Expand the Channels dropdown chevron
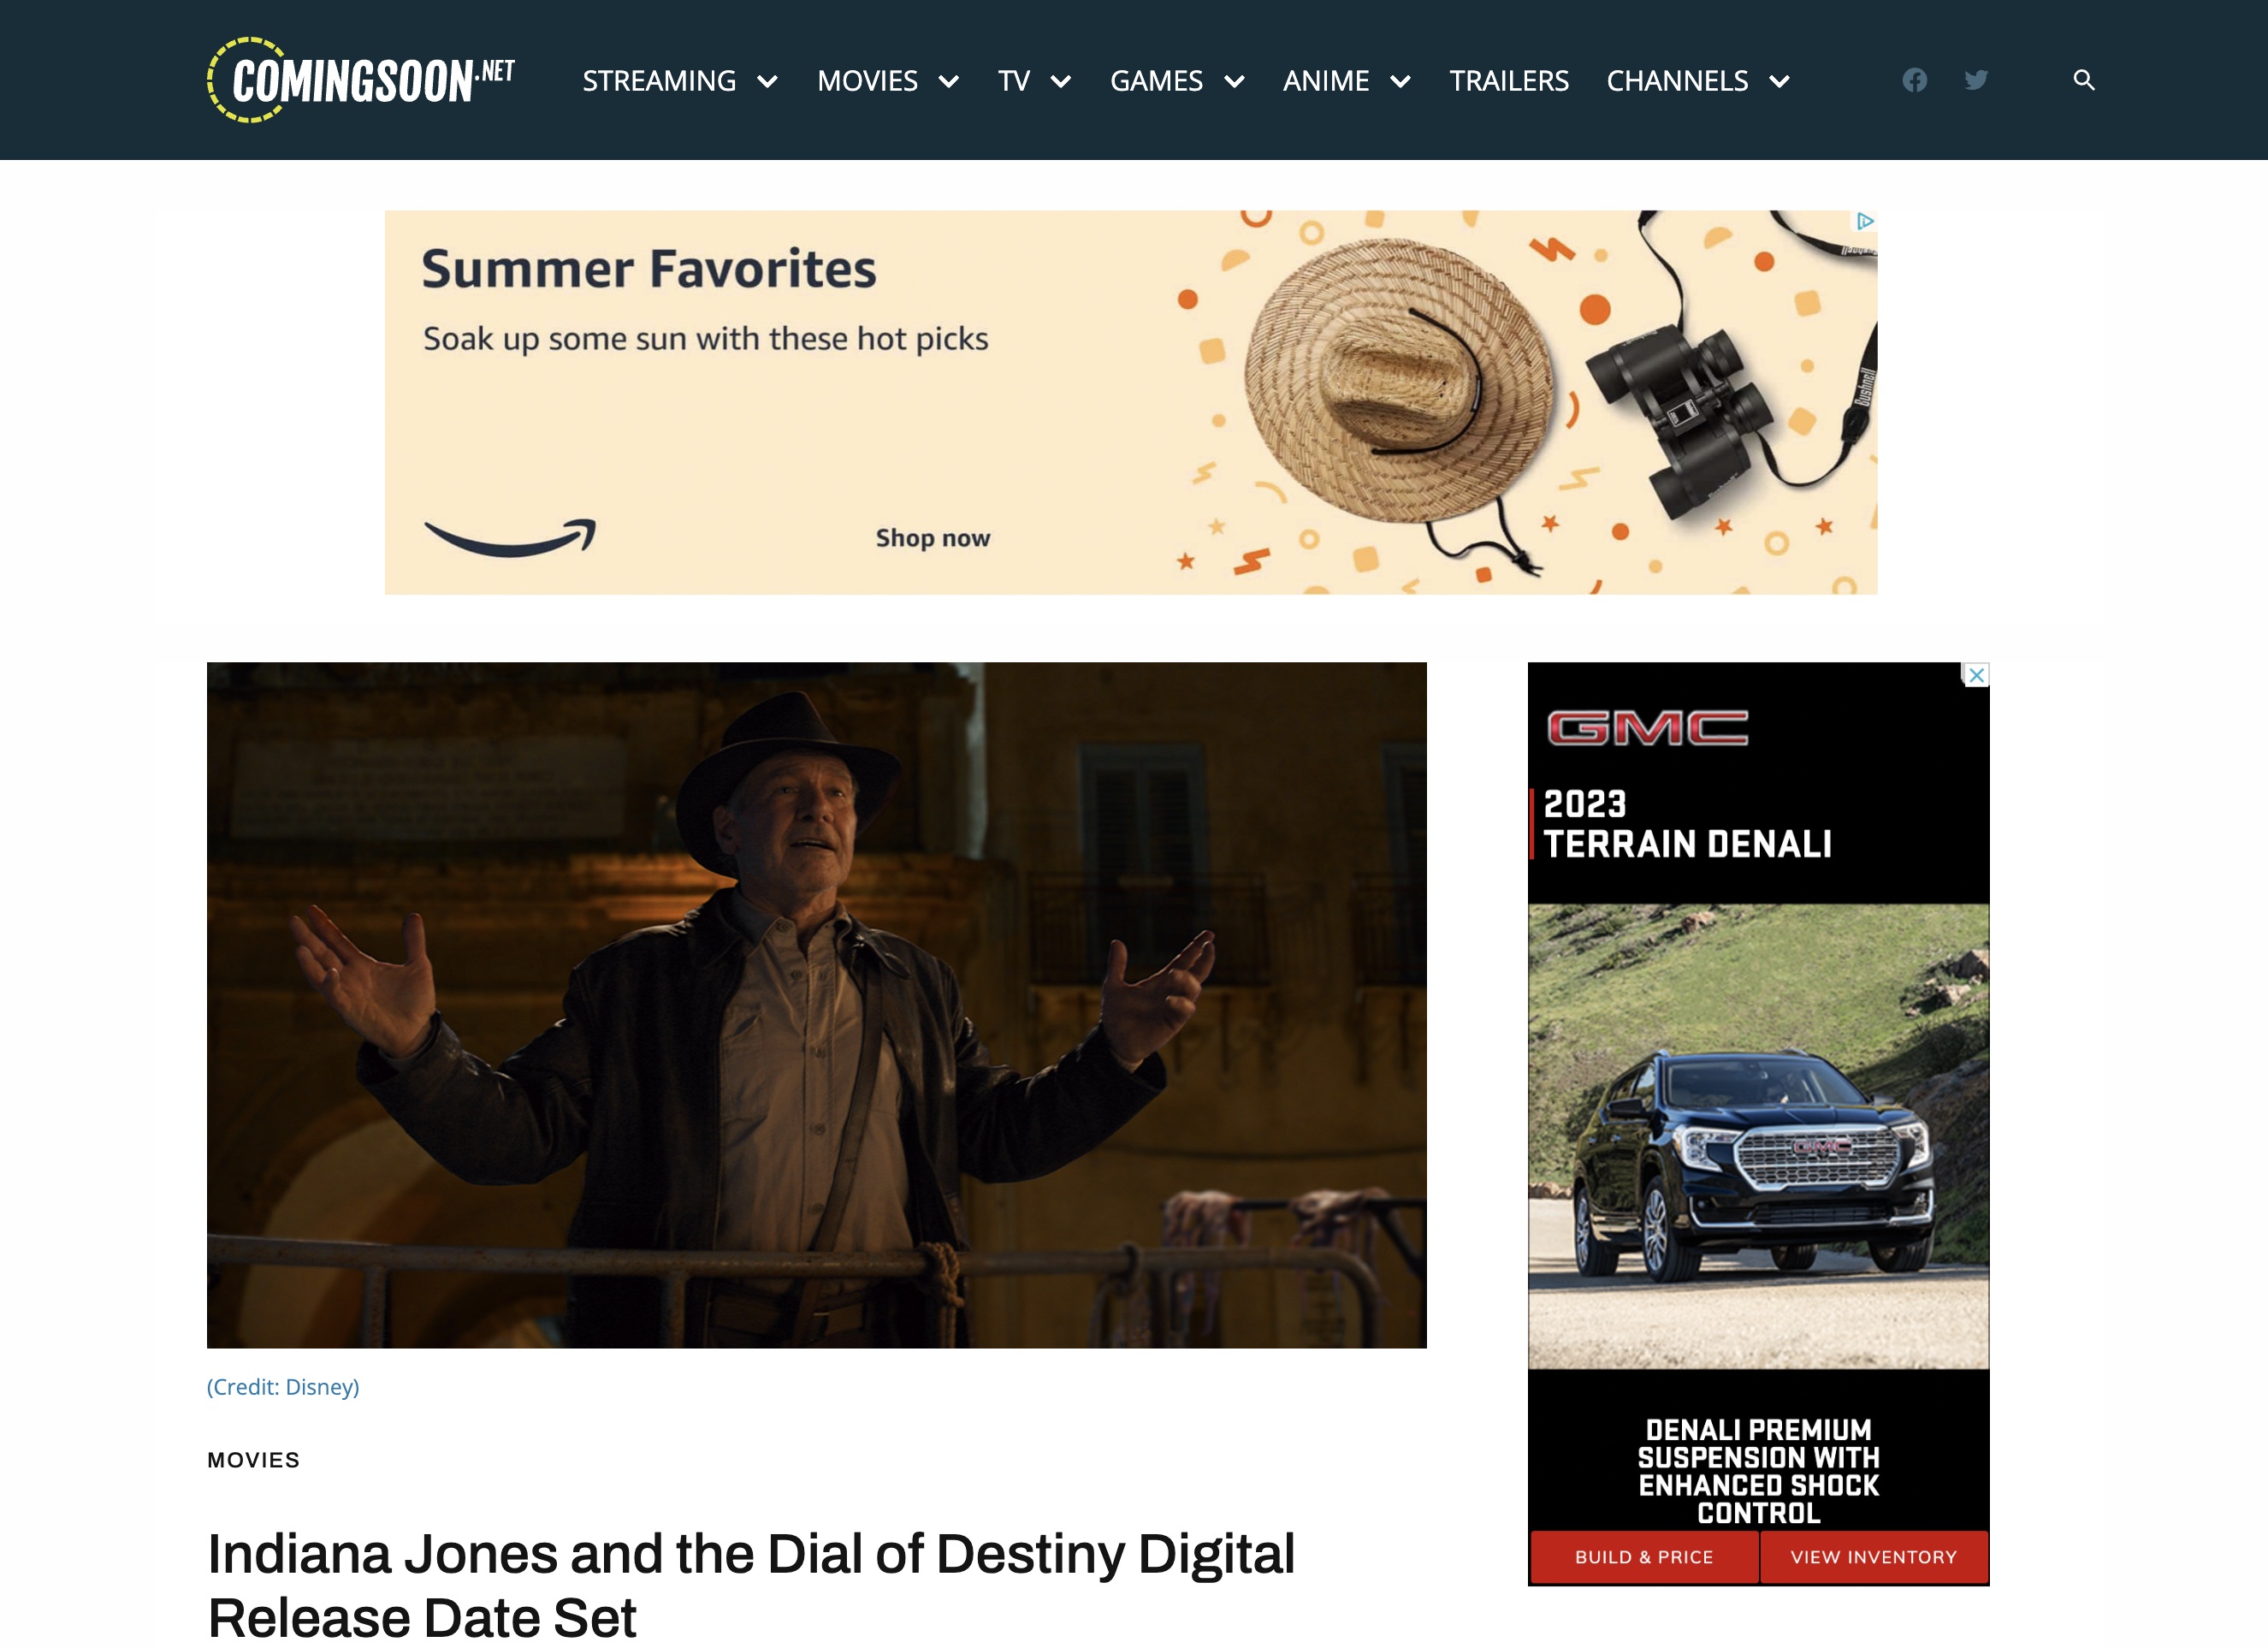Screen dimensions: 2268x1648 click(1779, 82)
